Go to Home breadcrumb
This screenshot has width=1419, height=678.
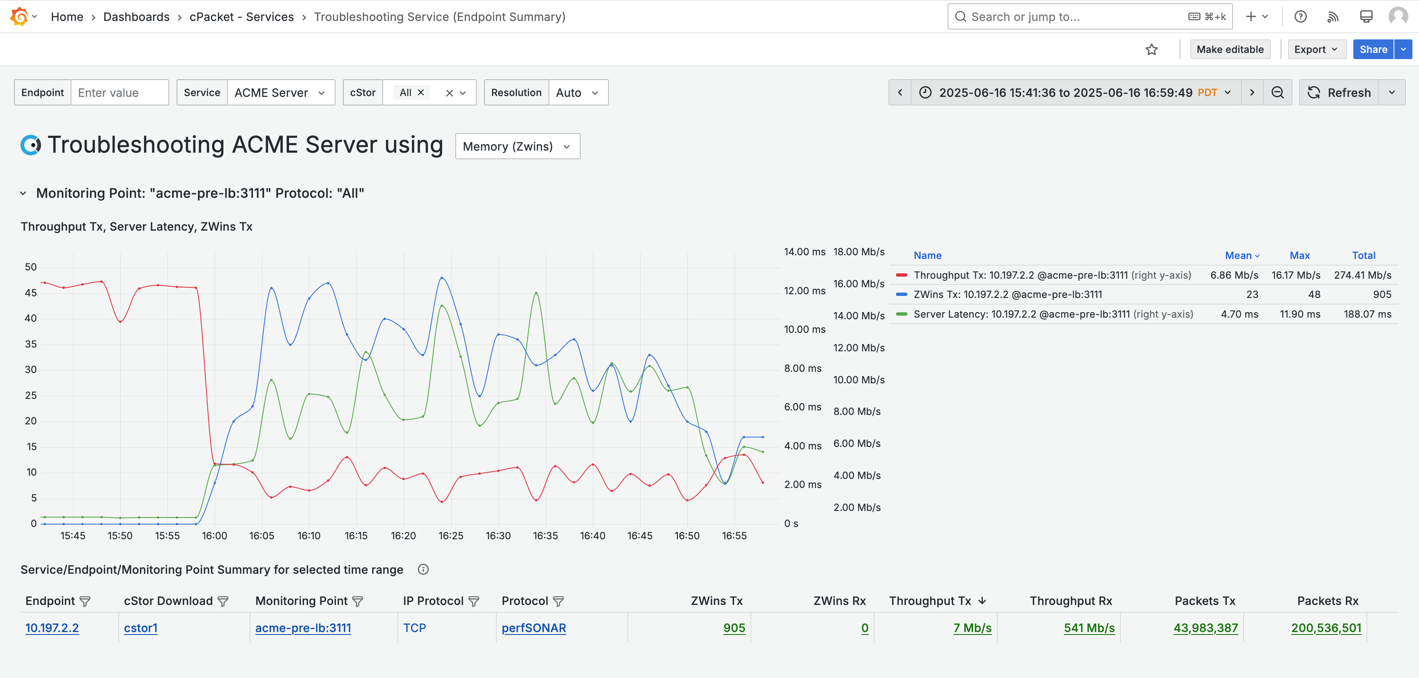coord(67,16)
